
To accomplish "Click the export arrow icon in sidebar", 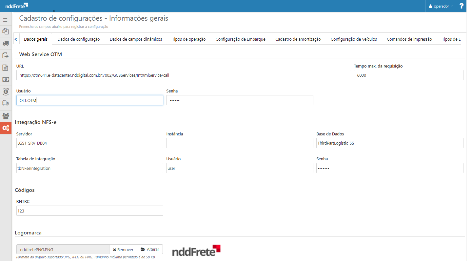I will pos(6,55).
